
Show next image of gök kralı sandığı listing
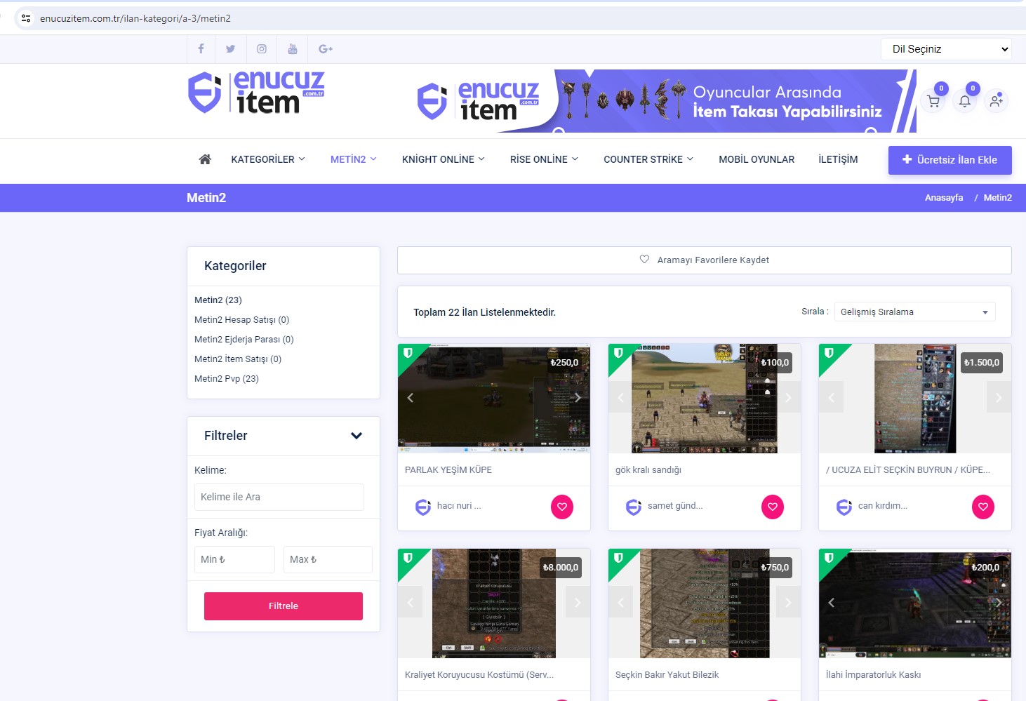pos(788,398)
